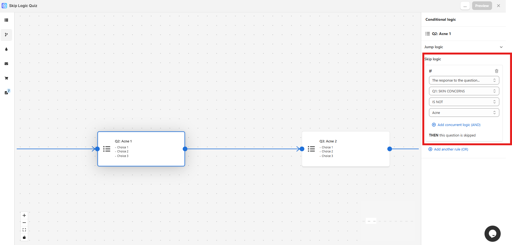Open the shopping cart icon in sidebar

[x=6, y=78]
